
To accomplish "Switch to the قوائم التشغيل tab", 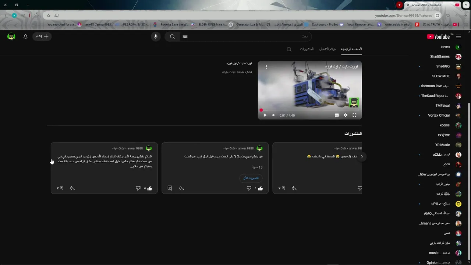I will [327, 49].
